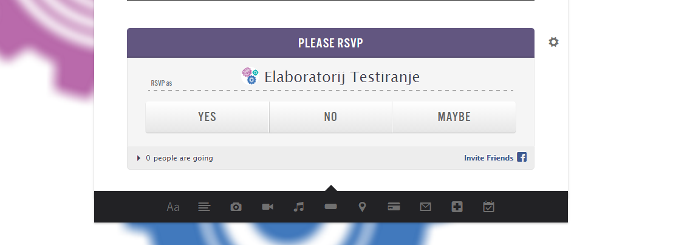This screenshot has height=245, width=673.
Task: Add a text paragraph block
Action: click(205, 207)
